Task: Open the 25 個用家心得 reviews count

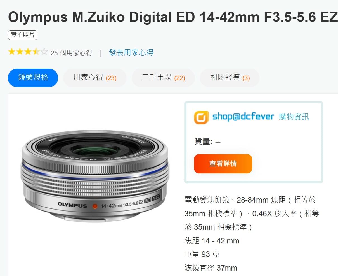Action: [x=71, y=53]
